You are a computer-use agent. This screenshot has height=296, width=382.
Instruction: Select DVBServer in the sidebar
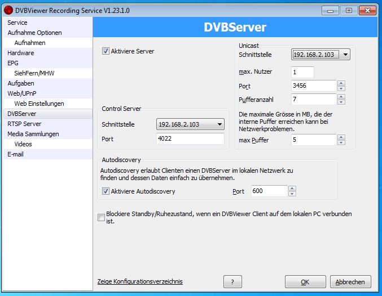pos(48,114)
